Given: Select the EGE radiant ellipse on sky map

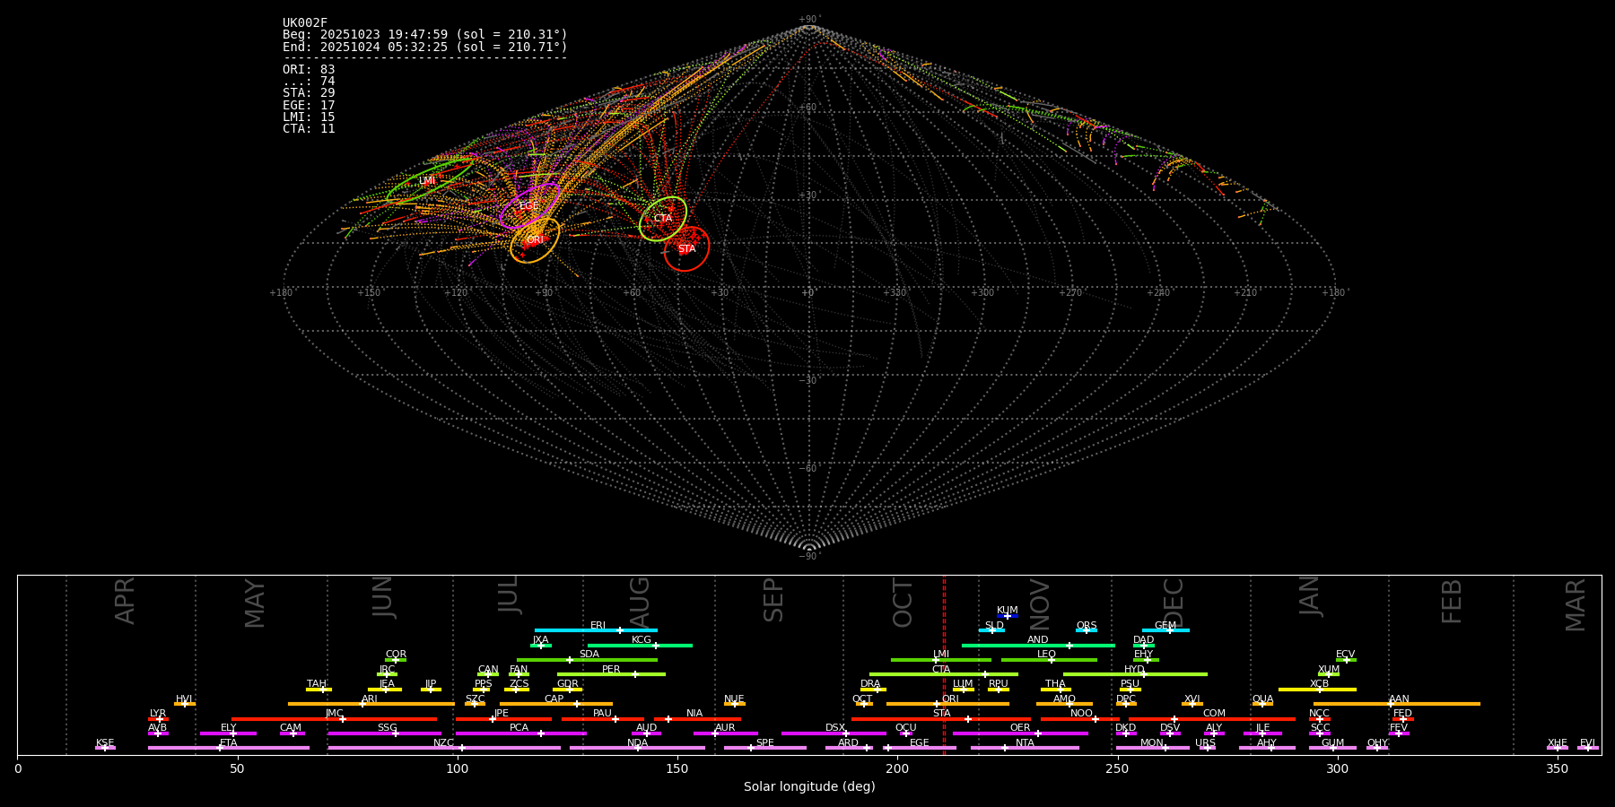Looking at the screenshot, I should (530, 206).
